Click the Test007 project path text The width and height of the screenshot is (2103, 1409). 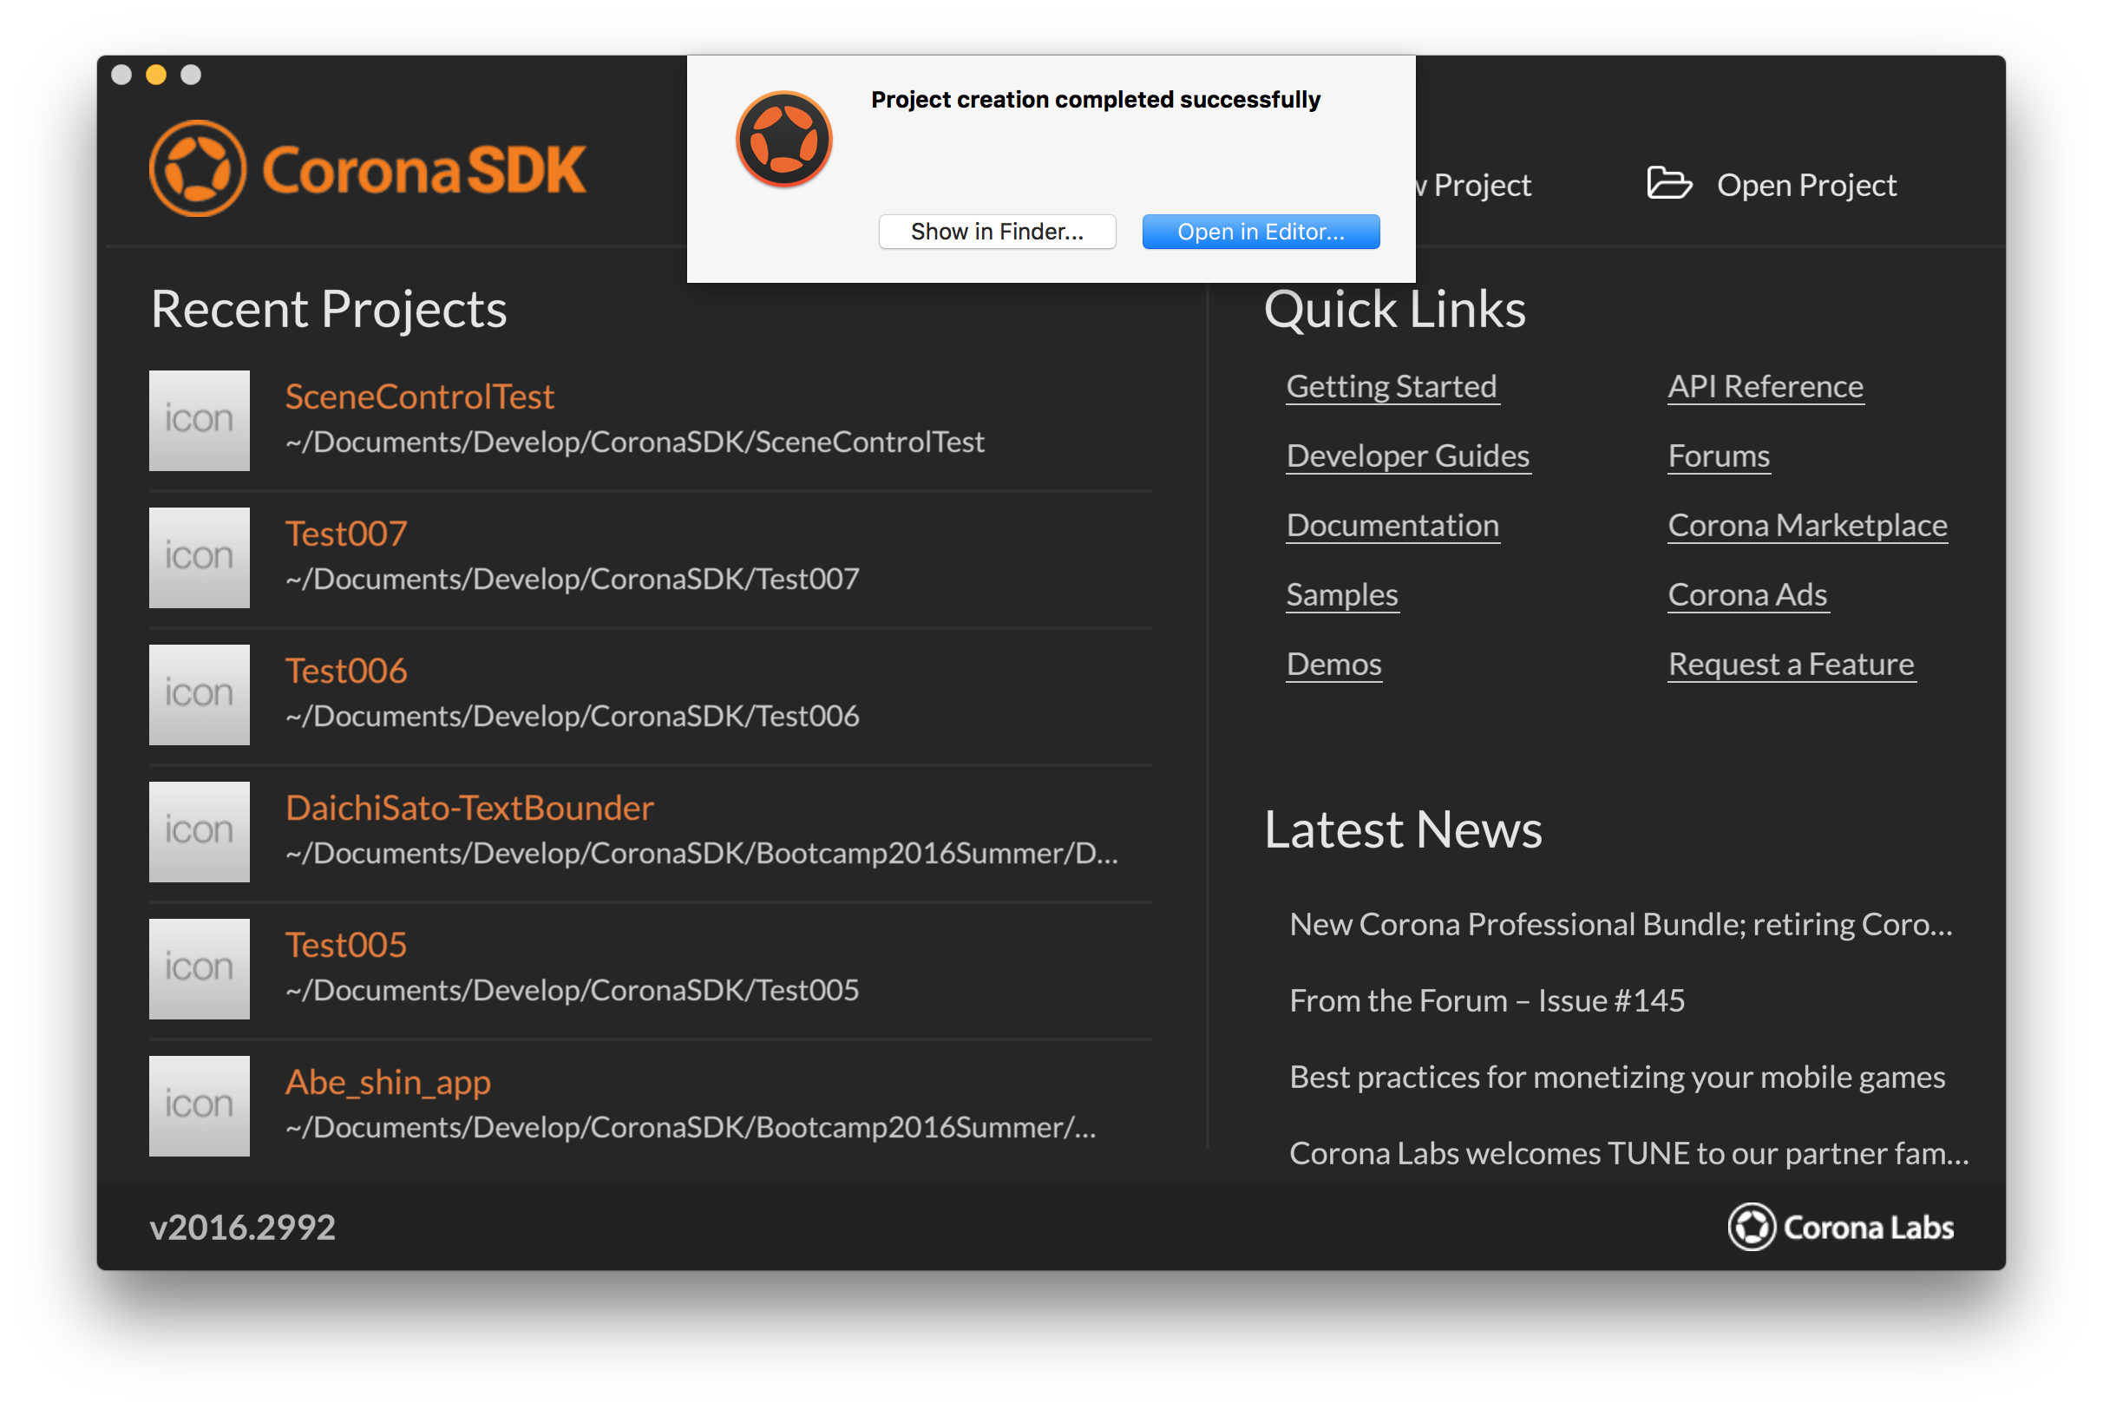[573, 579]
